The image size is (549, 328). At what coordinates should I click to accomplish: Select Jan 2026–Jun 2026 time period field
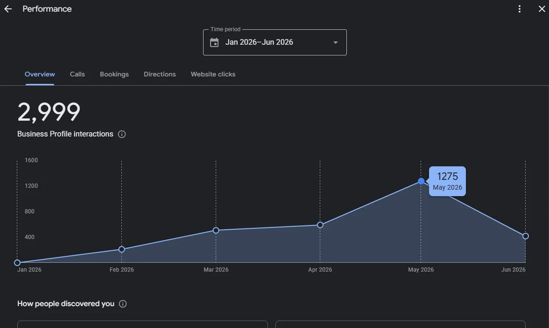[x=275, y=42]
